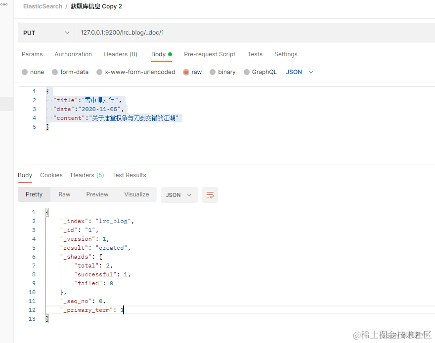Click the request name '获取库信息 Copy 2'
The width and height of the screenshot is (435, 343).
point(96,6)
